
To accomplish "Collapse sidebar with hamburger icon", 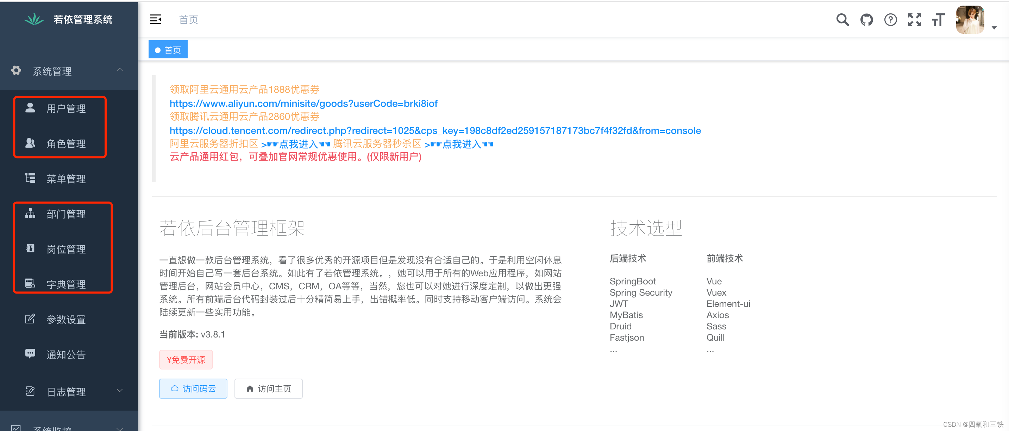I will point(156,20).
